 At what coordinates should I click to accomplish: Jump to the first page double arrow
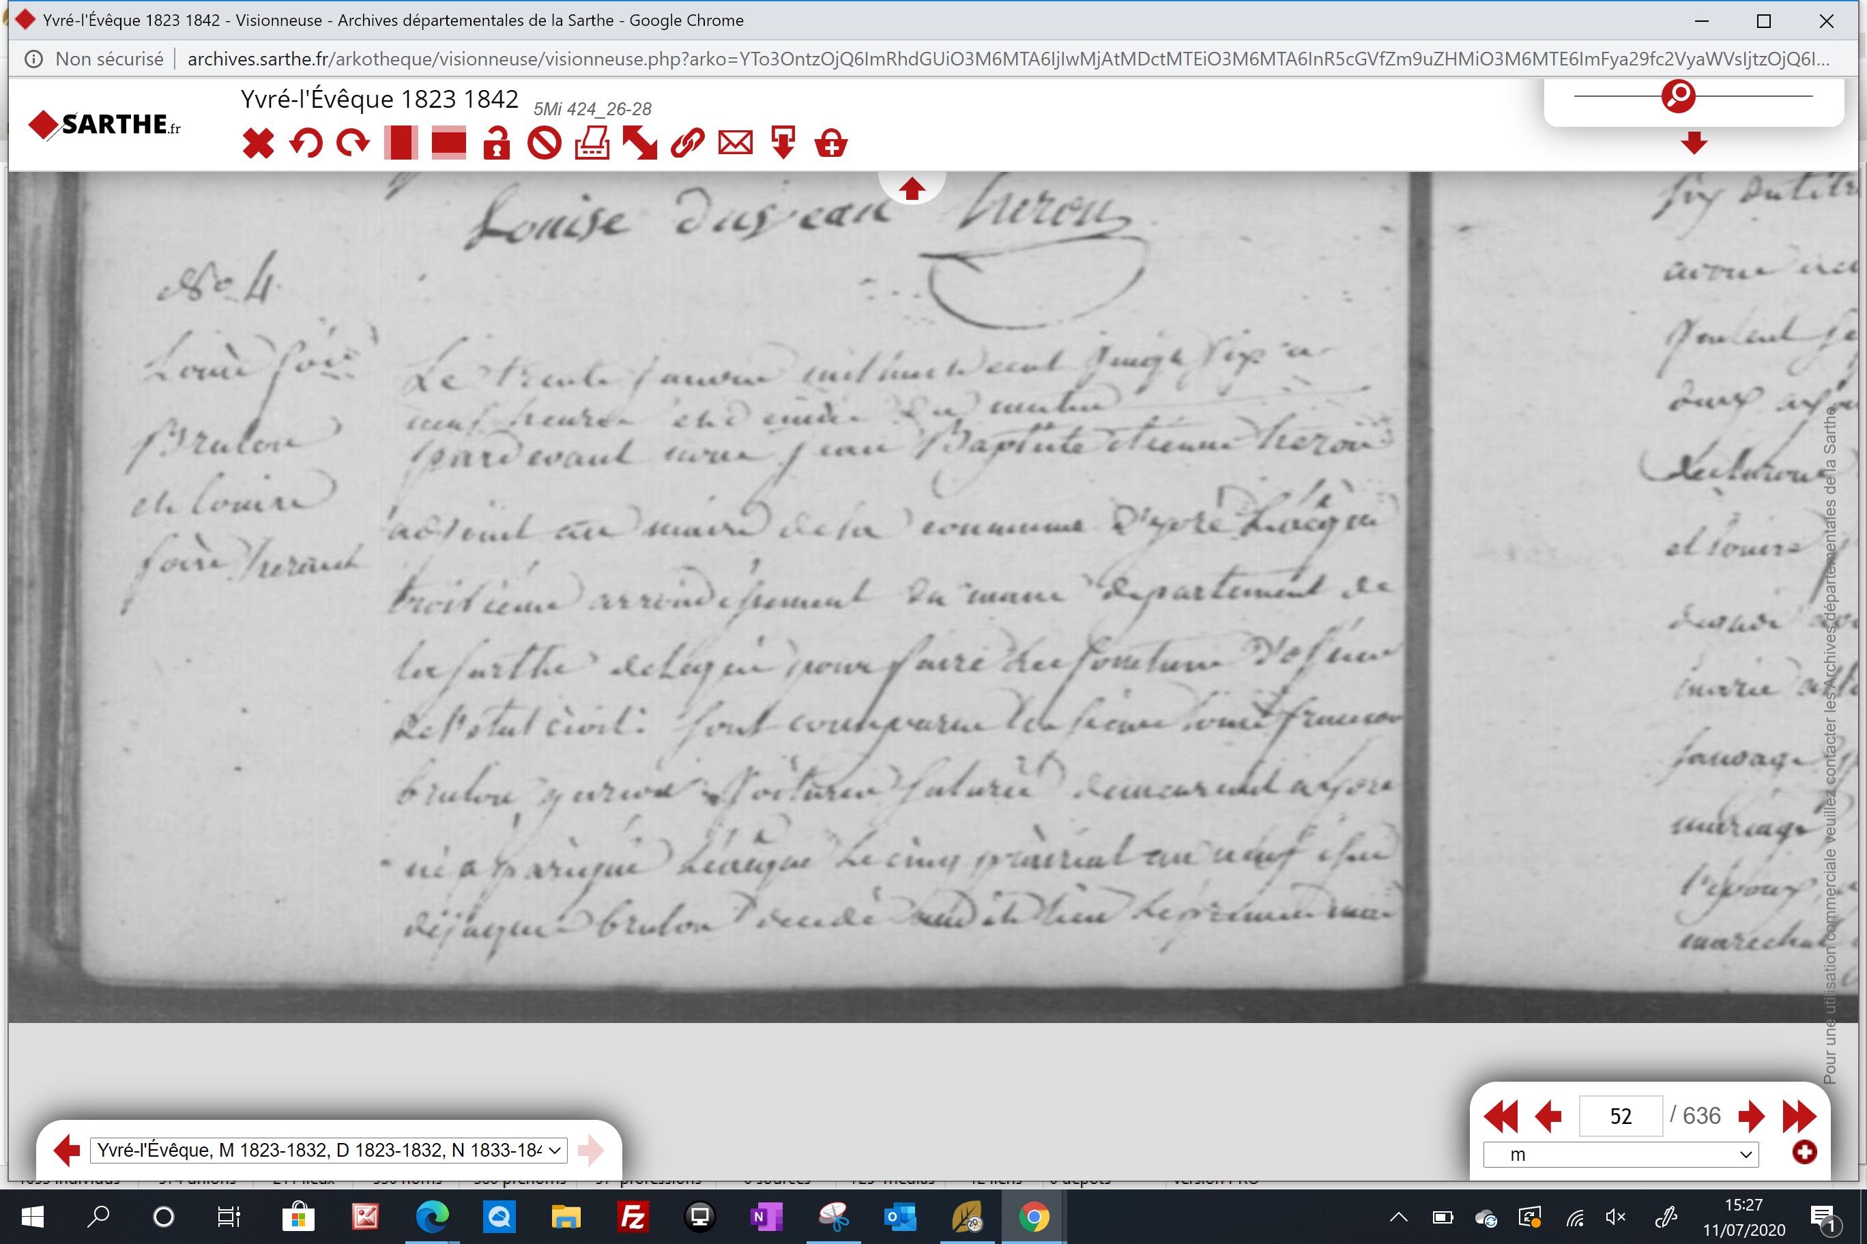coord(1501,1116)
